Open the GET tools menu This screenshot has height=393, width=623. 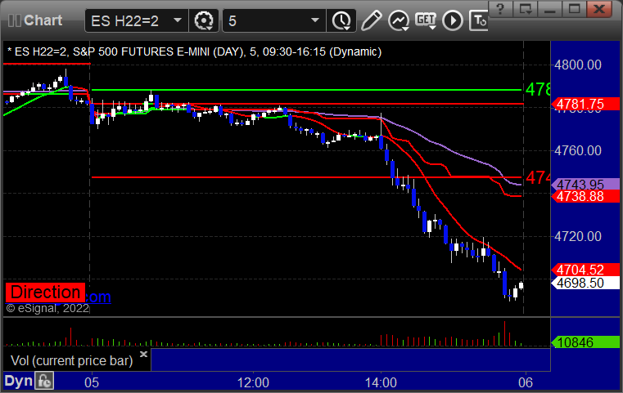click(426, 20)
